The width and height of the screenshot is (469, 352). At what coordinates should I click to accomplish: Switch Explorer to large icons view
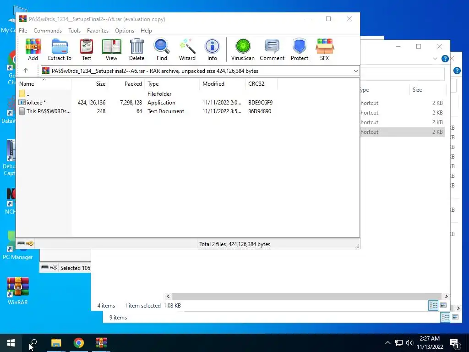443,305
